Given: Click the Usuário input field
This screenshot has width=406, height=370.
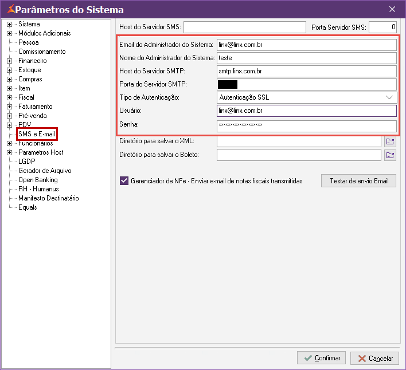Looking at the screenshot, I should 307,111.
